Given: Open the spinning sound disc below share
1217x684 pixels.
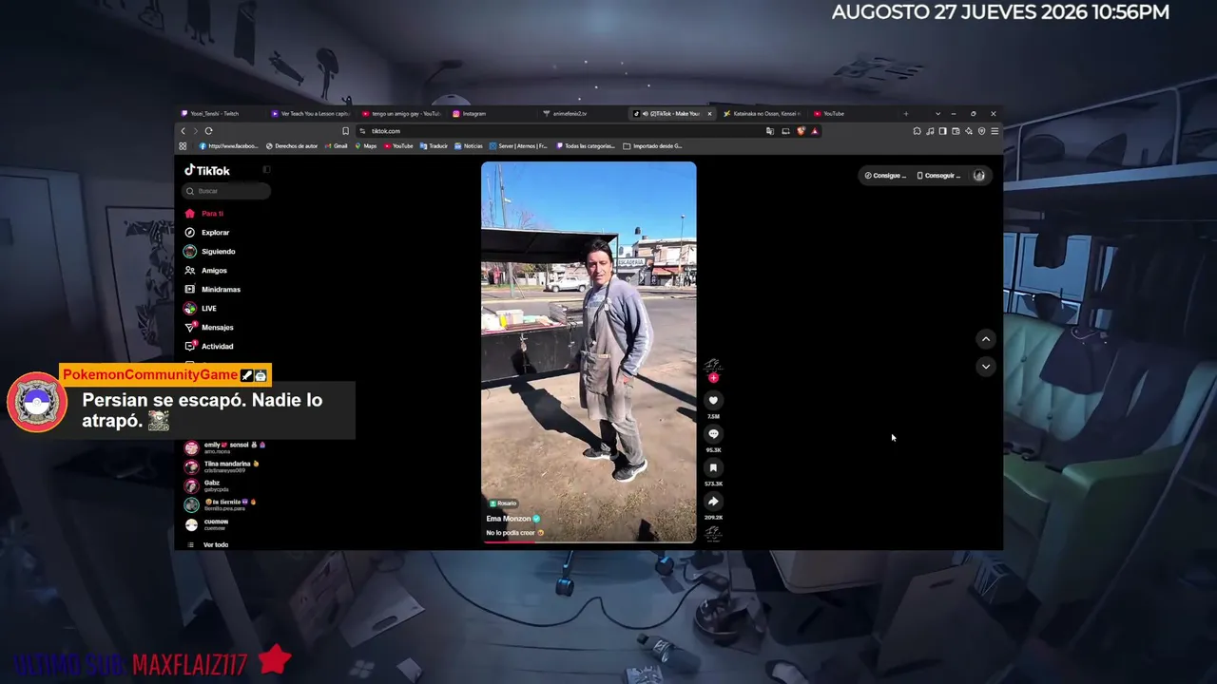Looking at the screenshot, I should click(713, 534).
